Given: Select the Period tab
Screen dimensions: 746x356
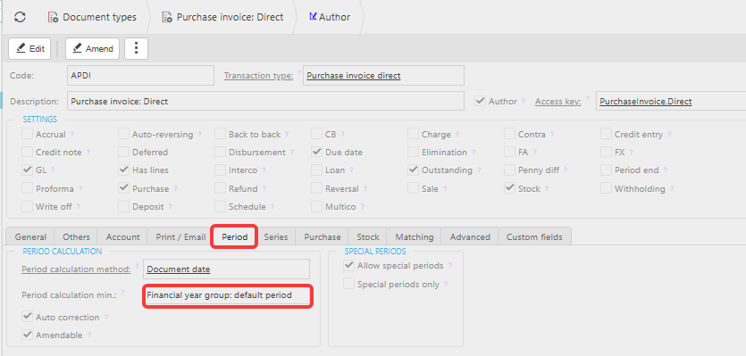Looking at the screenshot, I should pyautogui.click(x=235, y=236).
